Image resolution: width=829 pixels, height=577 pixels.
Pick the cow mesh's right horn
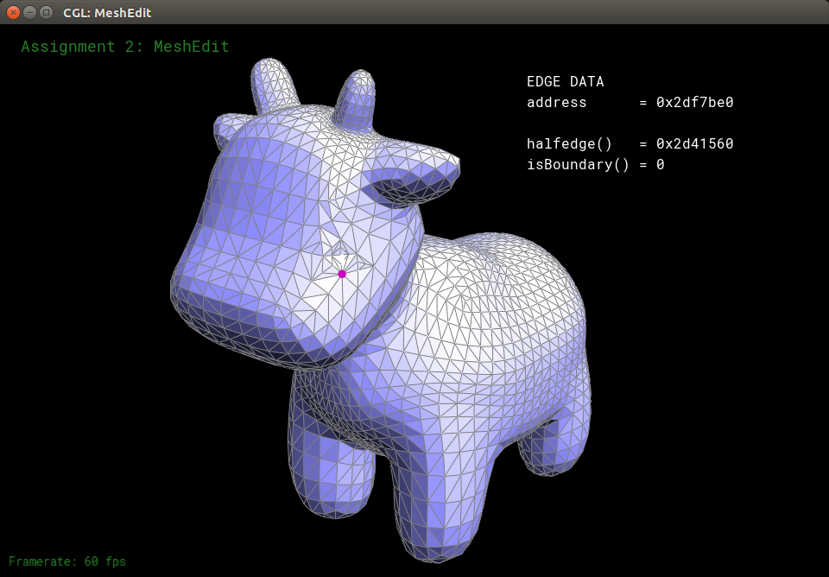point(355,94)
